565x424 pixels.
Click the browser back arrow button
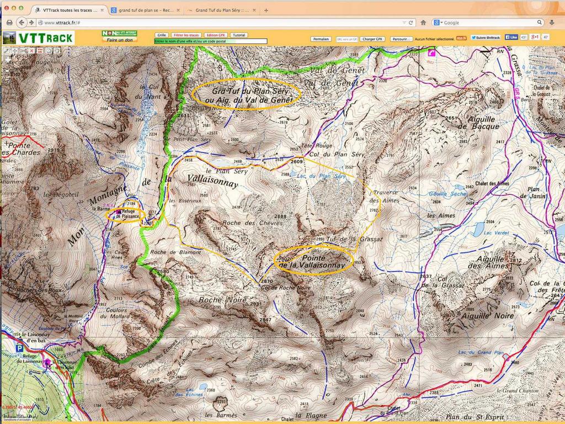[x=21, y=23]
